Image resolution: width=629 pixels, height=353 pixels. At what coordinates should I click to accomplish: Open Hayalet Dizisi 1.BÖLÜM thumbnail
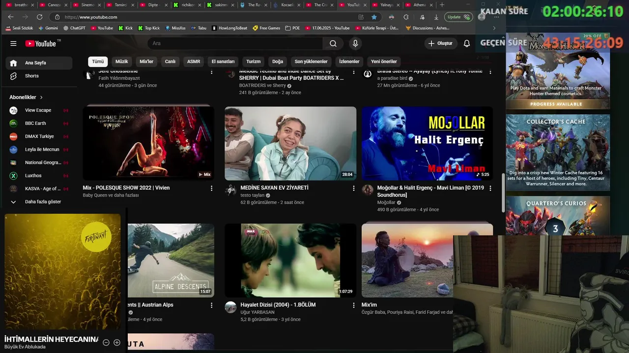(290, 260)
